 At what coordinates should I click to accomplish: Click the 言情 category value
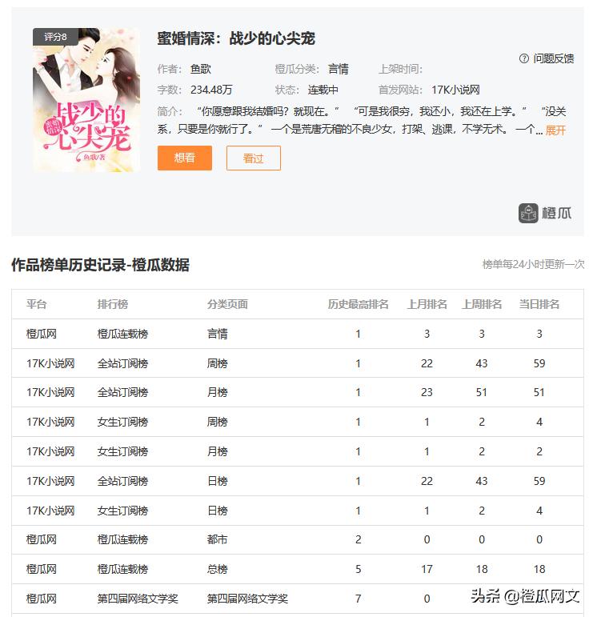point(339,69)
